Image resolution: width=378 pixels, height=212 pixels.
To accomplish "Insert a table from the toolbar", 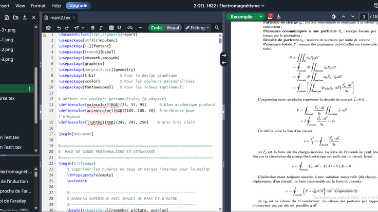I will (x=111, y=28).
